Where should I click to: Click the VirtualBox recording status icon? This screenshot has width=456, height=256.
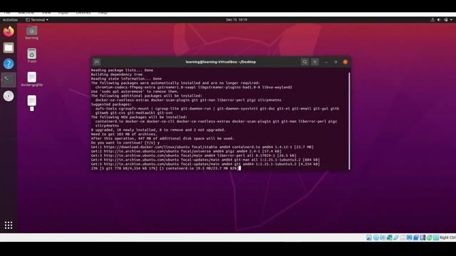tap(416, 238)
